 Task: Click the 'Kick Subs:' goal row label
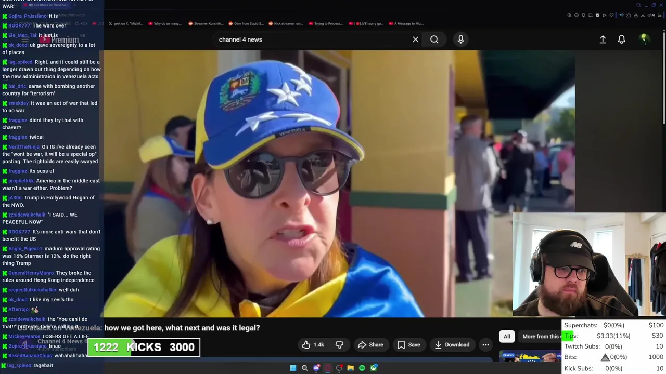point(578,368)
